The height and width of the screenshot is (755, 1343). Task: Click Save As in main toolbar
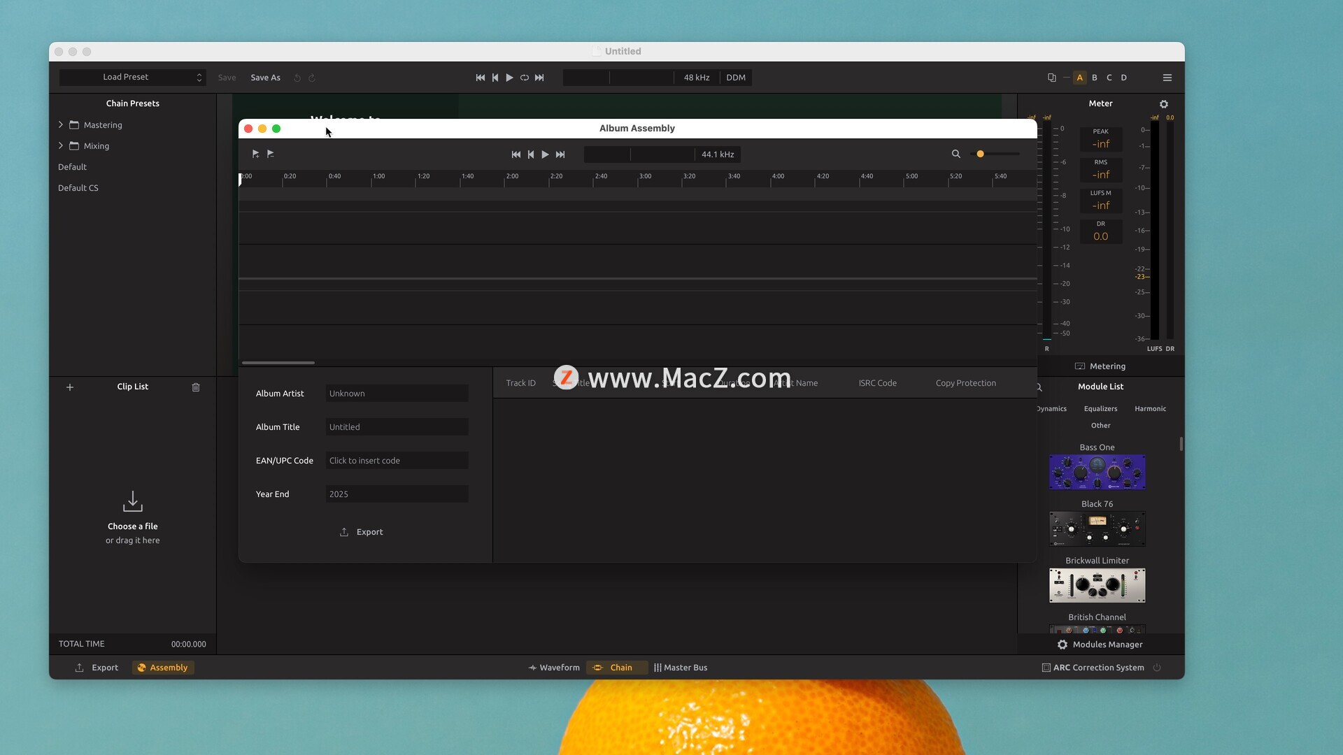[x=266, y=78]
